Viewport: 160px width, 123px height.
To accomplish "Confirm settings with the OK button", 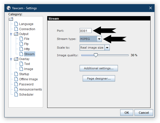I will 127,113.
